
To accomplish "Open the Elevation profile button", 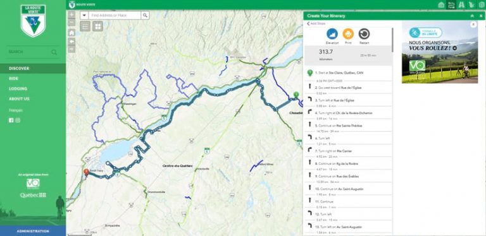I will pos(332,33).
